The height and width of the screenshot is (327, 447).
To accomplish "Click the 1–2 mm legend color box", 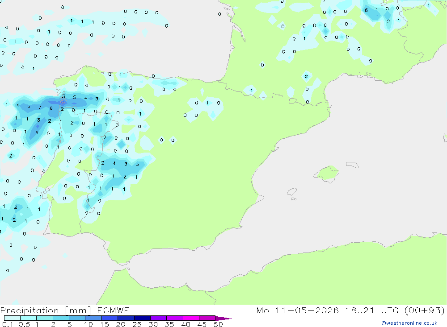I will coord(45,318).
